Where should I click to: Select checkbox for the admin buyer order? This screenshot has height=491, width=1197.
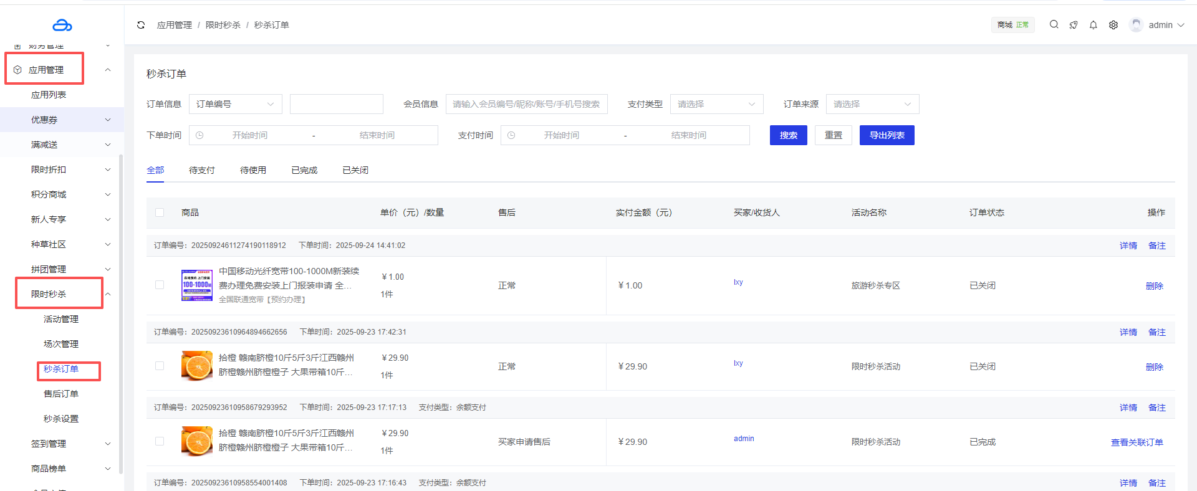[x=160, y=441]
